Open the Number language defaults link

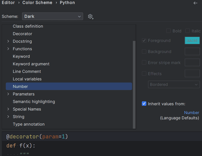point(191,113)
